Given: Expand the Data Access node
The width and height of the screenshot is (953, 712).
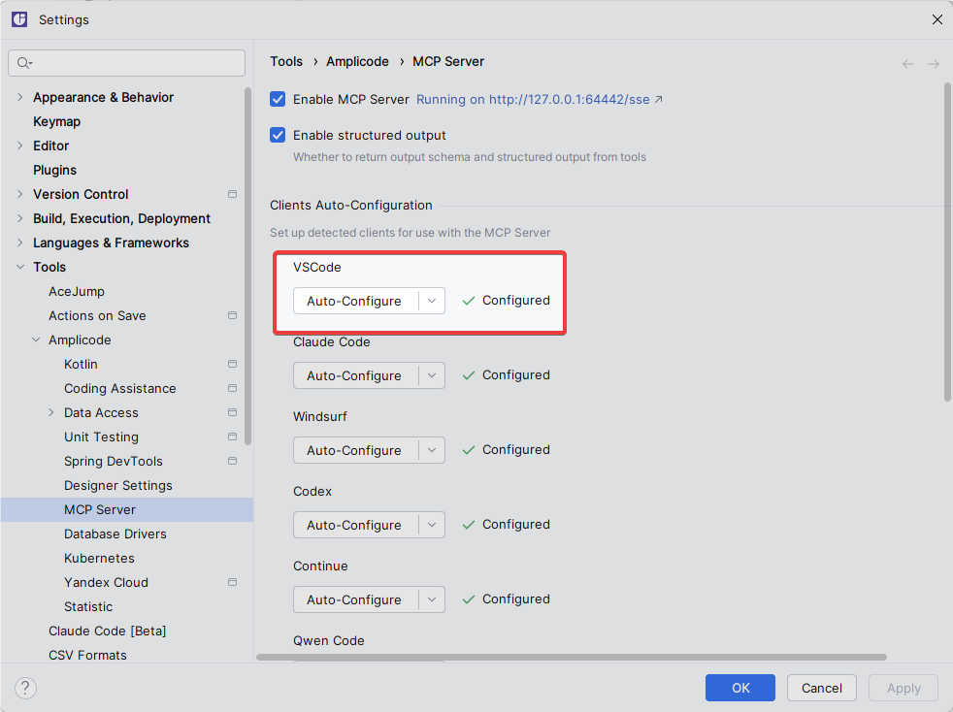Looking at the screenshot, I should tap(51, 412).
